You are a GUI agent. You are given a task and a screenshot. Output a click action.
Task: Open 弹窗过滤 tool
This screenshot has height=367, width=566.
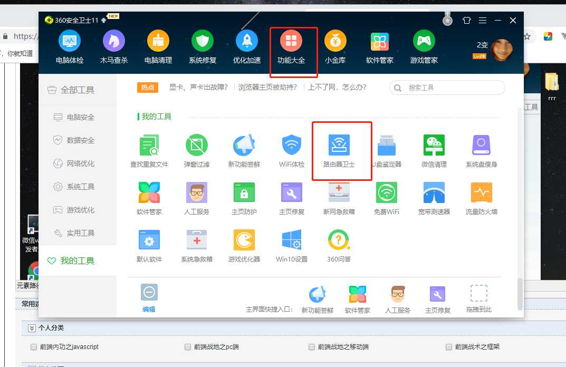click(x=197, y=151)
